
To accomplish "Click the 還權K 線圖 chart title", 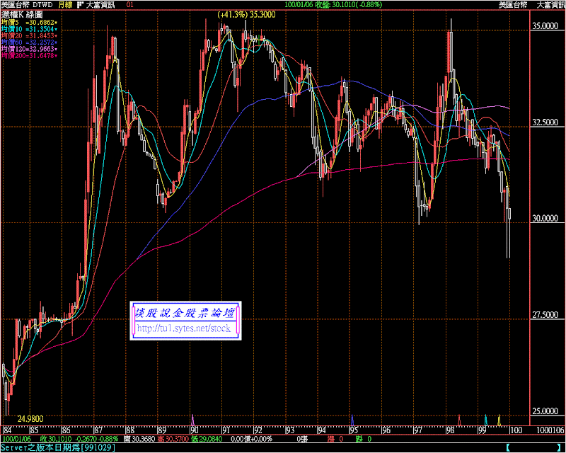I will pyautogui.click(x=22, y=14).
